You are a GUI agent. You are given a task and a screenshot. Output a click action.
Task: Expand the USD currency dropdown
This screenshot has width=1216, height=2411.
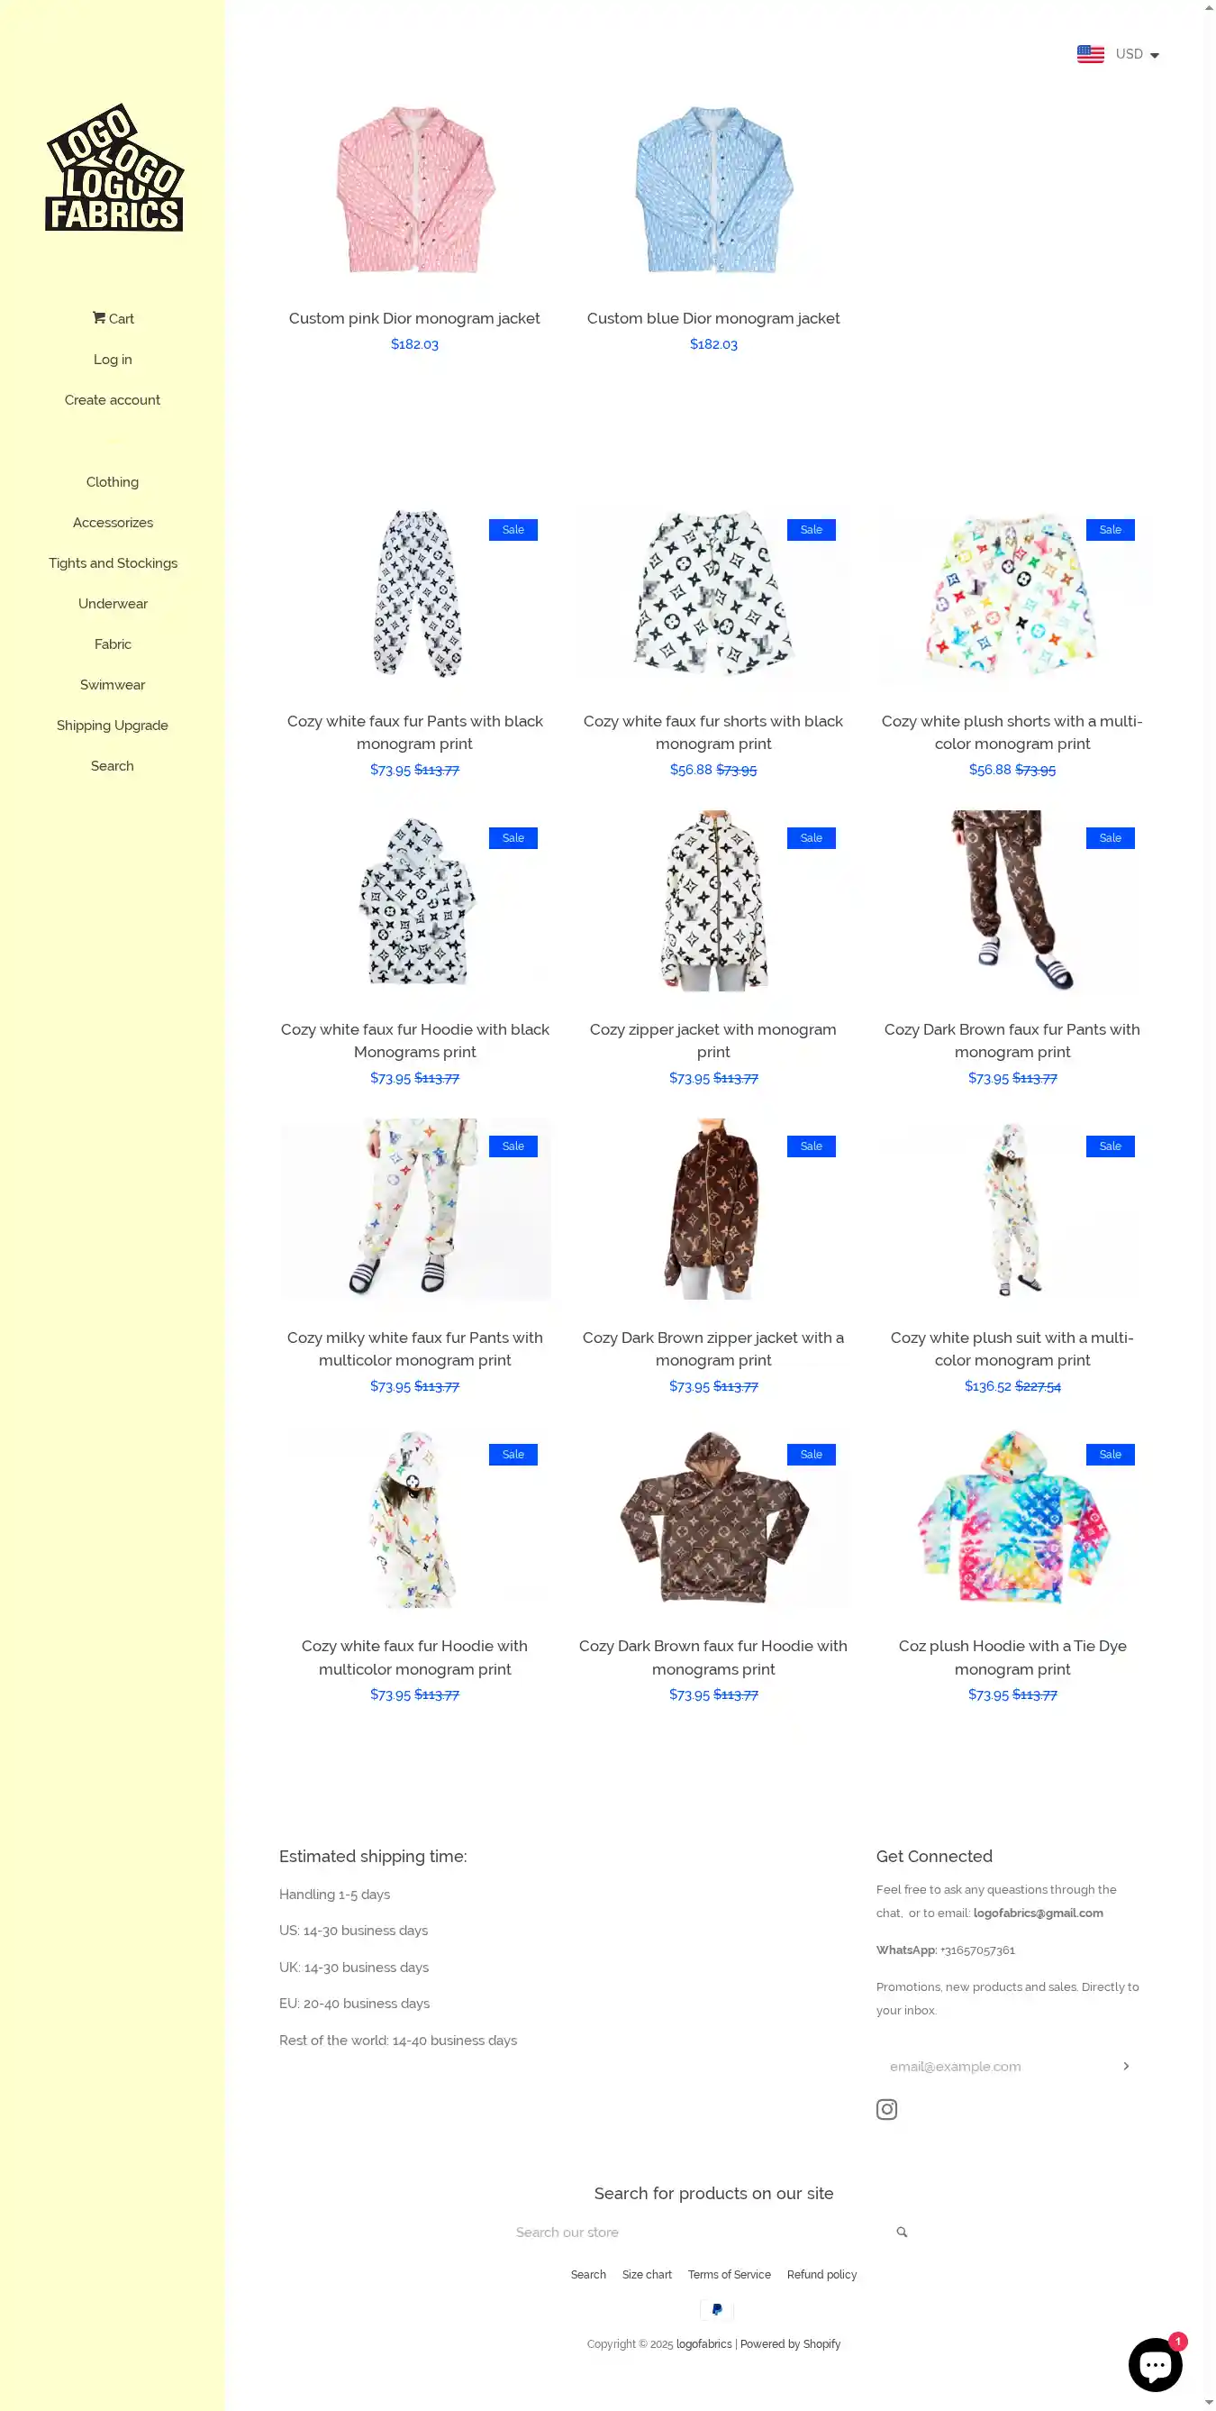(x=1137, y=54)
